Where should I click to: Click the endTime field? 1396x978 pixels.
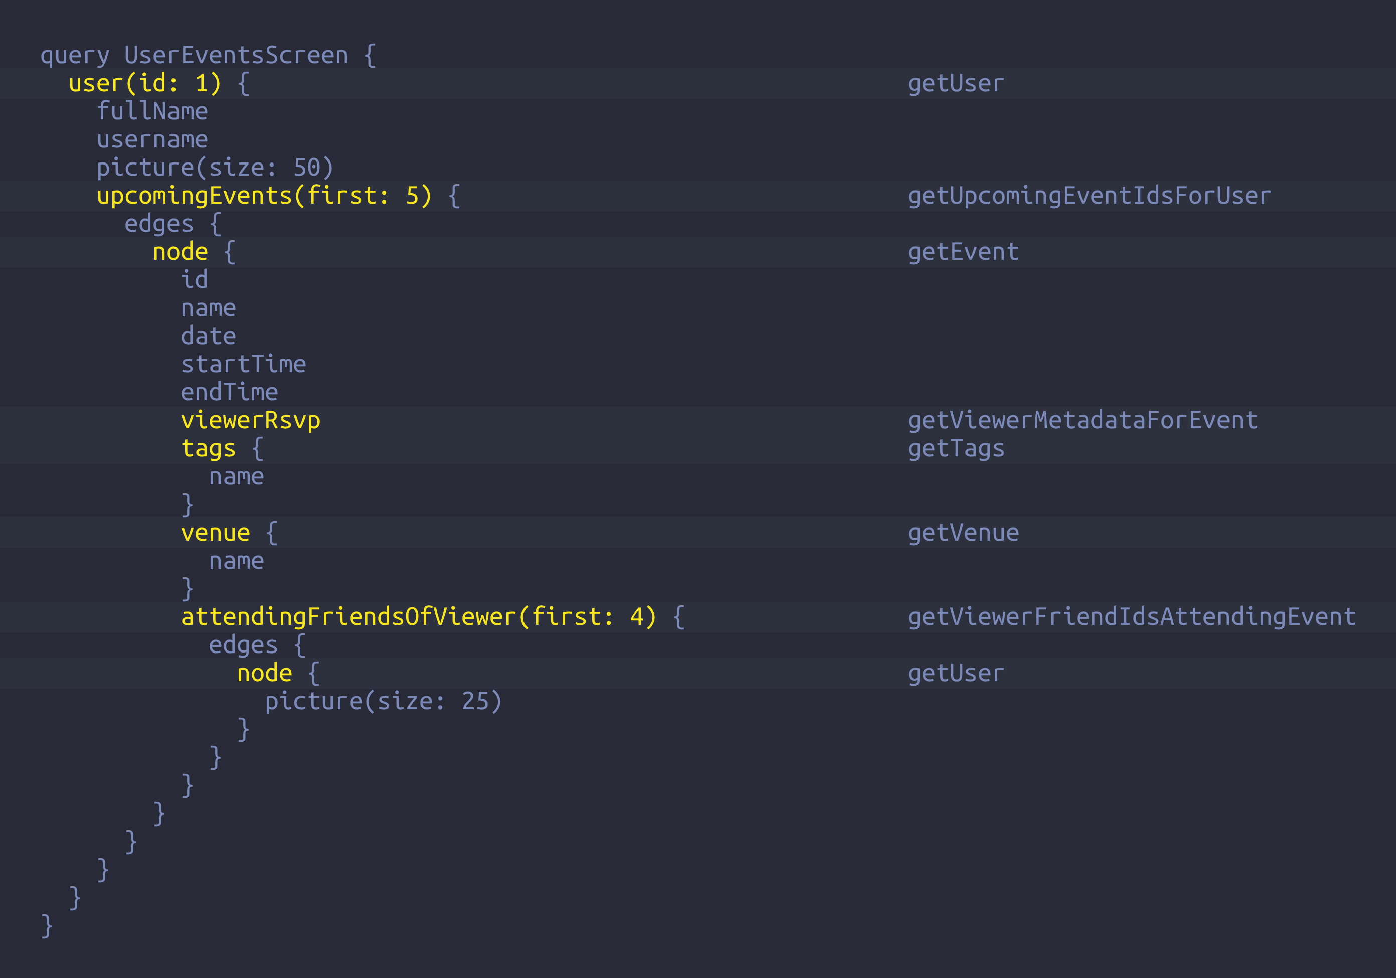click(229, 392)
